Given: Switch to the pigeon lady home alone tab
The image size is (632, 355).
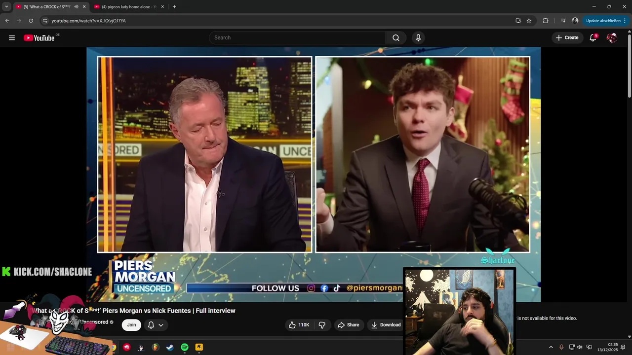Looking at the screenshot, I should pyautogui.click(x=128, y=7).
